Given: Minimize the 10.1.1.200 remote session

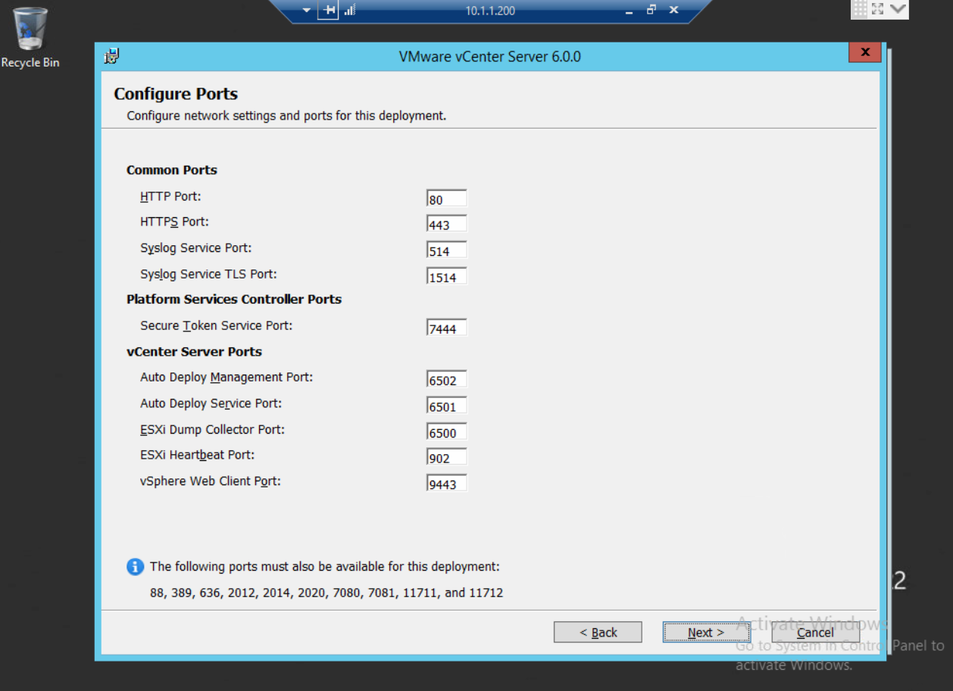Looking at the screenshot, I should 629,11.
